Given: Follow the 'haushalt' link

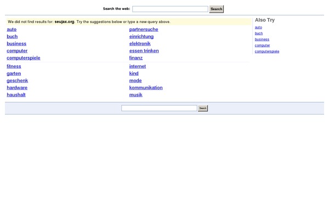Looking at the screenshot, I should point(16,95).
